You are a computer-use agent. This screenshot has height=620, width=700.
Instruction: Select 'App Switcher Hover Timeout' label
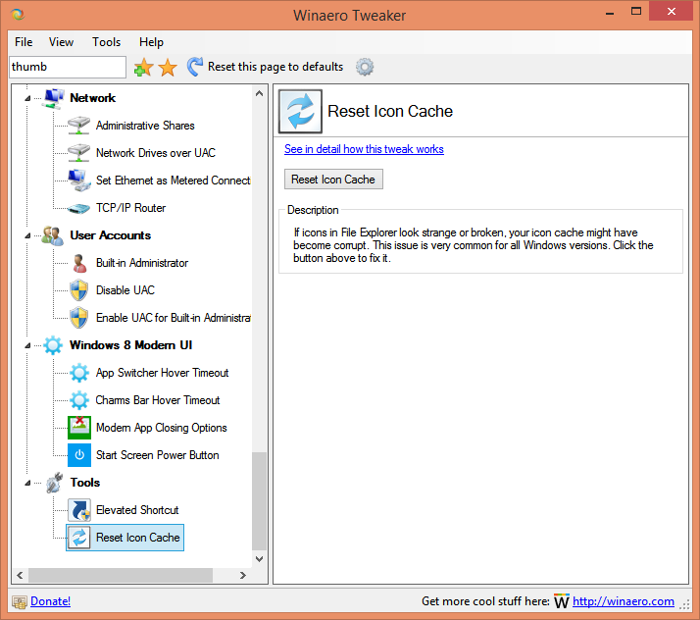[x=162, y=373]
